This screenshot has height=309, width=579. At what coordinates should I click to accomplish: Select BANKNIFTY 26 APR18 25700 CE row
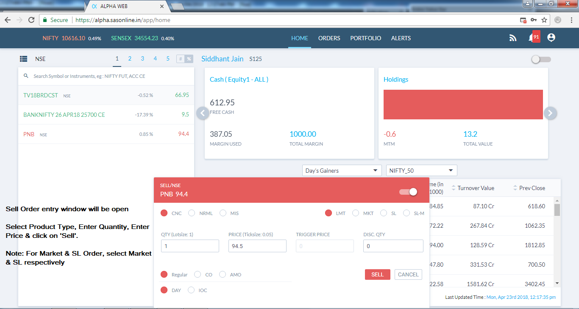pos(106,115)
